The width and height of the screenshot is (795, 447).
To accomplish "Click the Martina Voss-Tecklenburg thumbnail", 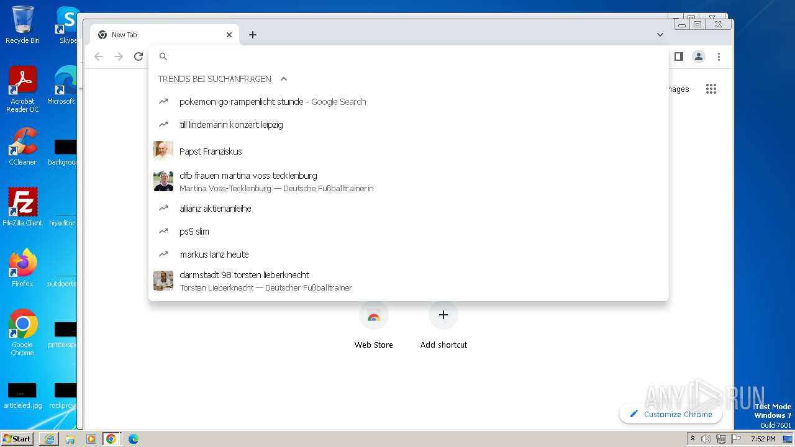I will (163, 181).
